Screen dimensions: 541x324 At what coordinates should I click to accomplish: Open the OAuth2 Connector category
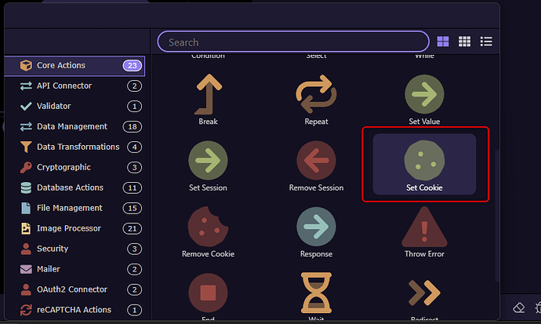coord(72,289)
